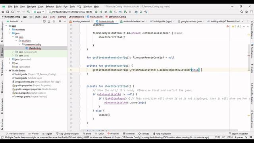
Task: Open the Refactor menu
Action: pos(50,7)
